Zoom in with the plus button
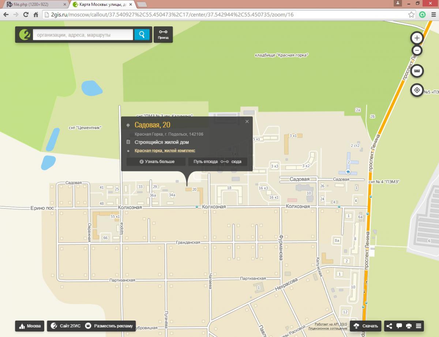 point(417,38)
